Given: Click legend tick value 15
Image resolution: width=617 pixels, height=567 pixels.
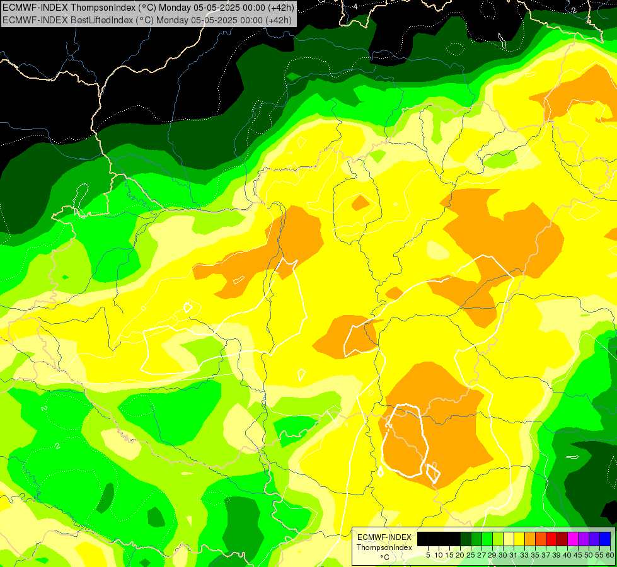Looking at the screenshot, I should pyautogui.click(x=449, y=555).
